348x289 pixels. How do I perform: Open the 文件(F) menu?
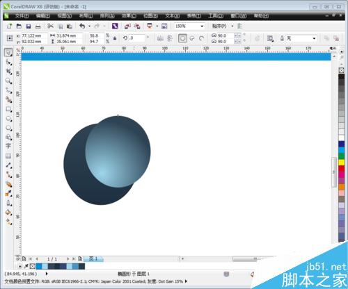[22, 16]
